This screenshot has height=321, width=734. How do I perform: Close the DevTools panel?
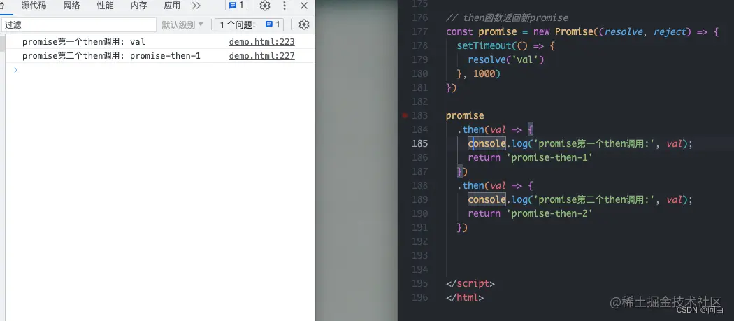(x=304, y=6)
